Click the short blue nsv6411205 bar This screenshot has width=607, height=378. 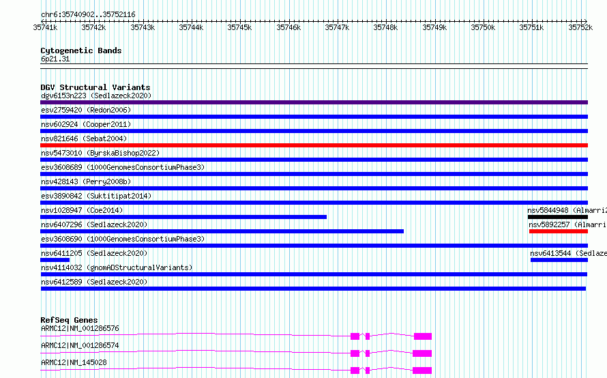point(55,260)
